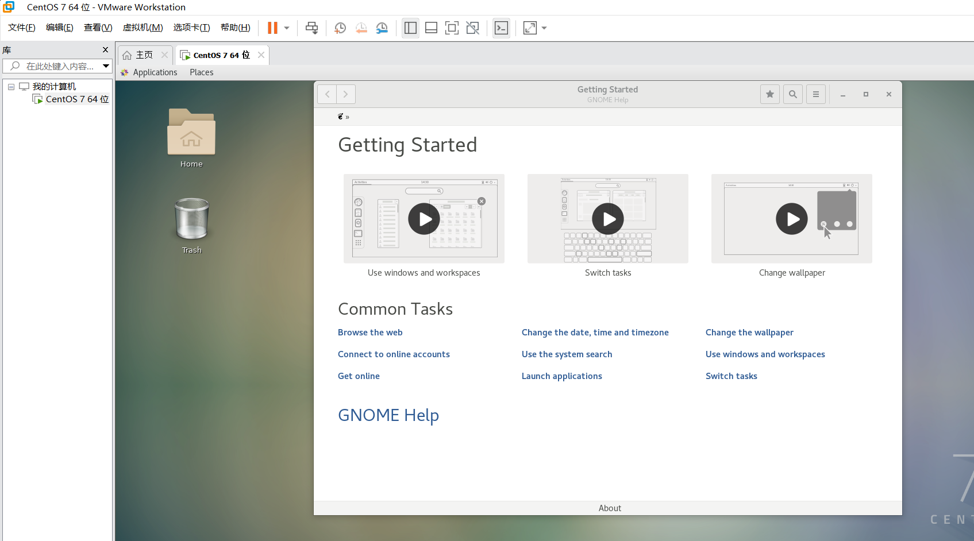Image resolution: width=974 pixels, height=541 pixels.
Task: Open the 虚拟机(M) menu
Action: (143, 28)
